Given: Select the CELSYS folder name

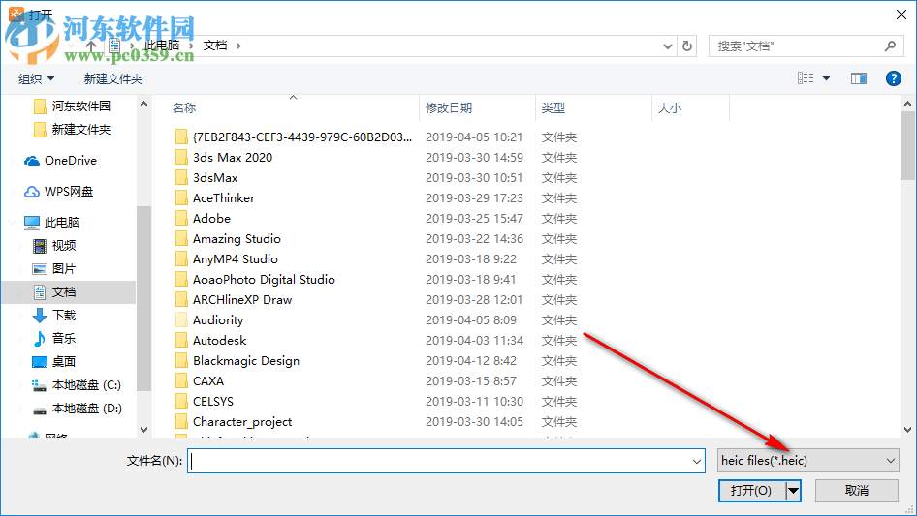Looking at the screenshot, I should [213, 402].
